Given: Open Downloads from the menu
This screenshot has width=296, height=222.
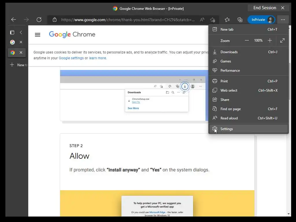Looking at the screenshot, I should (x=248, y=52).
